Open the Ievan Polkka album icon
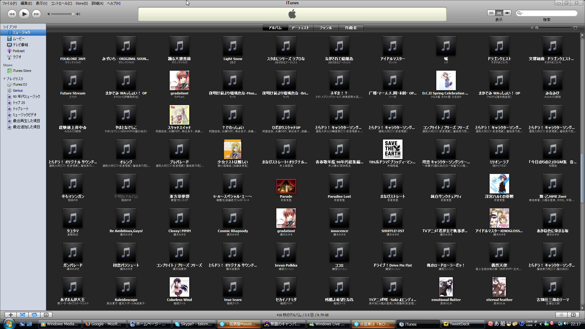585x329 pixels. point(286,253)
